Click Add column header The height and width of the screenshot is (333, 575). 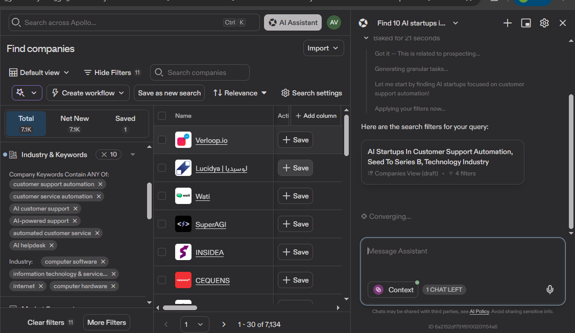[316, 116]
